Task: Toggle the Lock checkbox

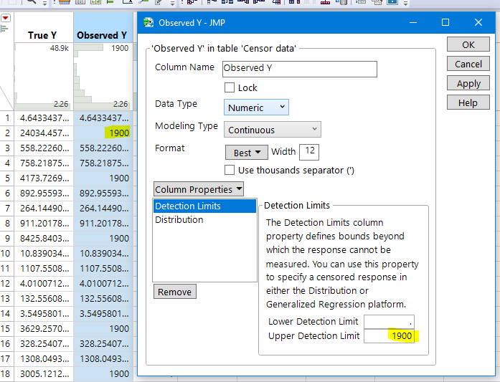Action: (x=230, y=87)
